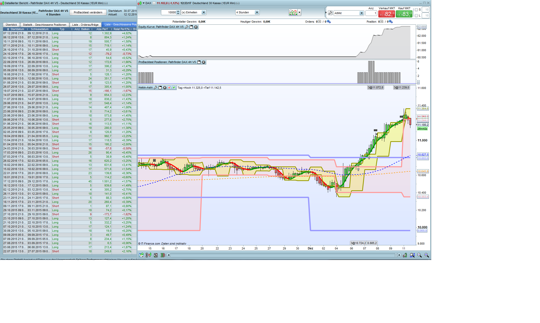Screen dimensions: 540x323
Task: Close the Equity-Kurve panel
Action: coord(196,27)
